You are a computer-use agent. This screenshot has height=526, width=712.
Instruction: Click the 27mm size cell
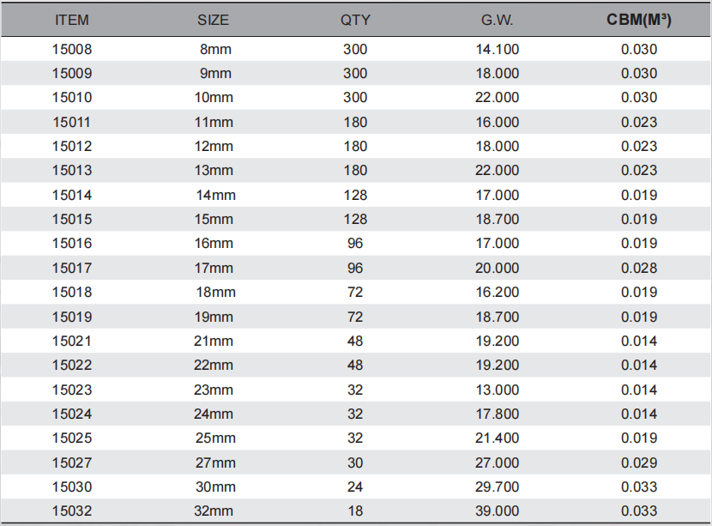pyautogui.click(x=215, y=463)
